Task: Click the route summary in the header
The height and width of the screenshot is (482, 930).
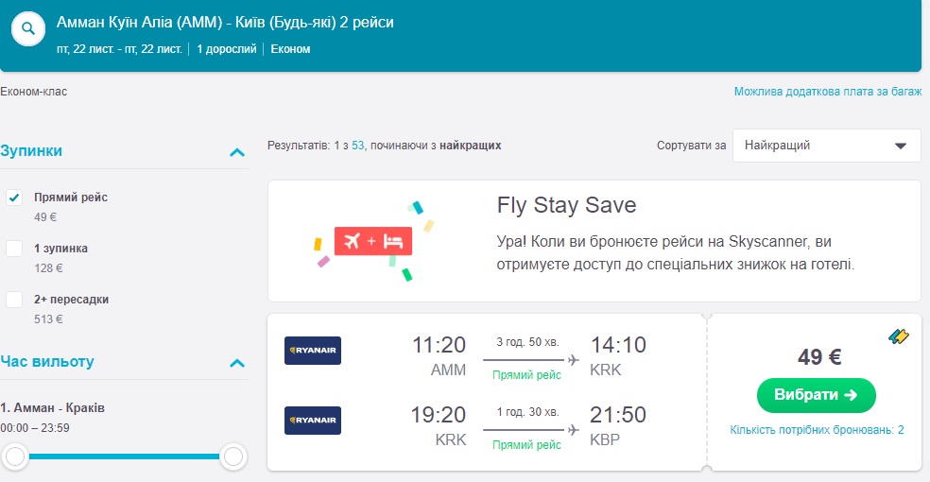Action: [225, 22]
